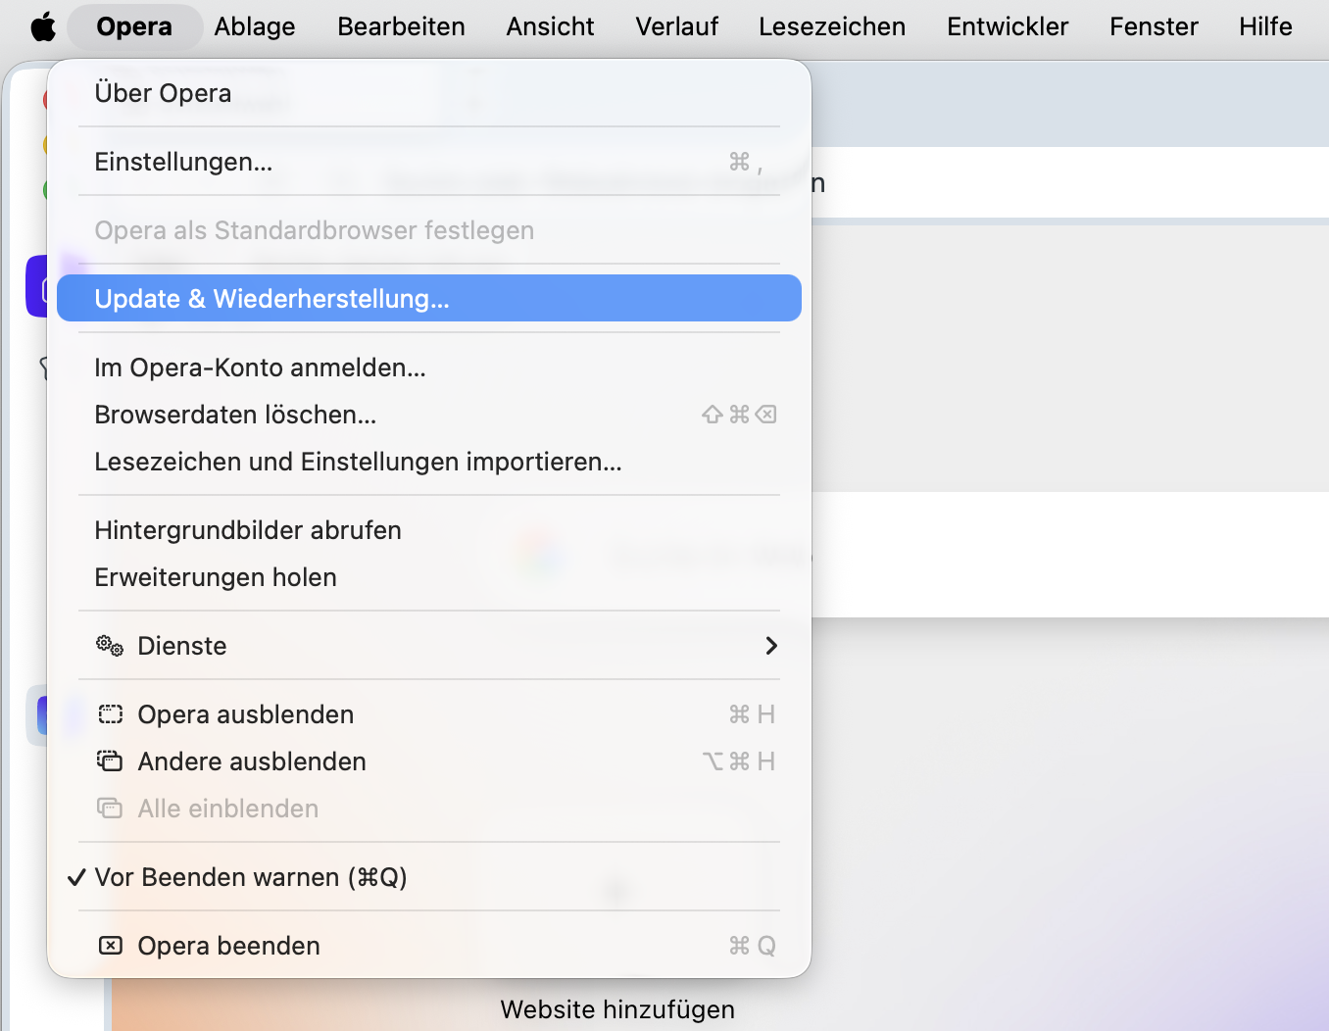Image resolution: width=1329 pixels, height=1031 pixels.
Task: Open the Bearbeiten menu
Action: (x=401, y=26)
